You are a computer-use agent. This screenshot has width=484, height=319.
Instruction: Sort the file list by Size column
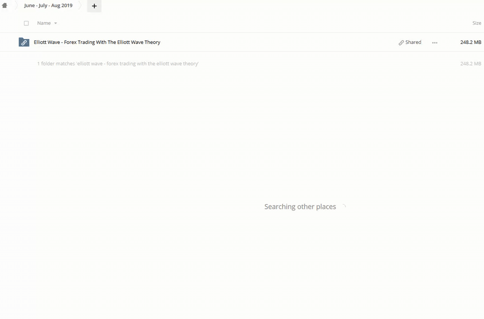coord(476,23)
